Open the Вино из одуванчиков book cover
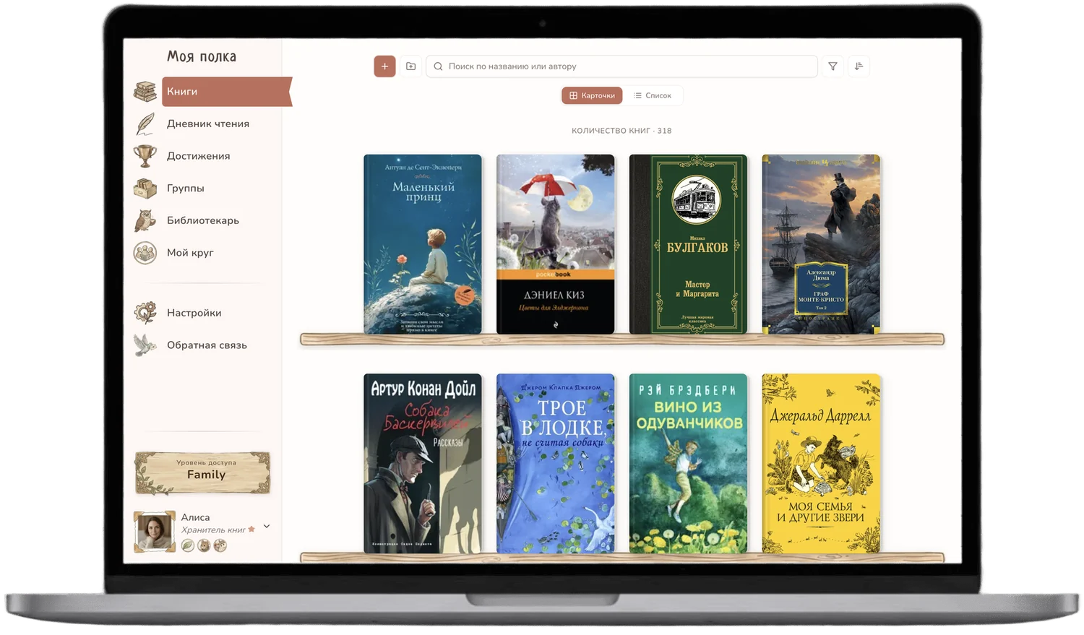Image resolution: width=1084 pixels, height=635 pixels. pos(688,464)
